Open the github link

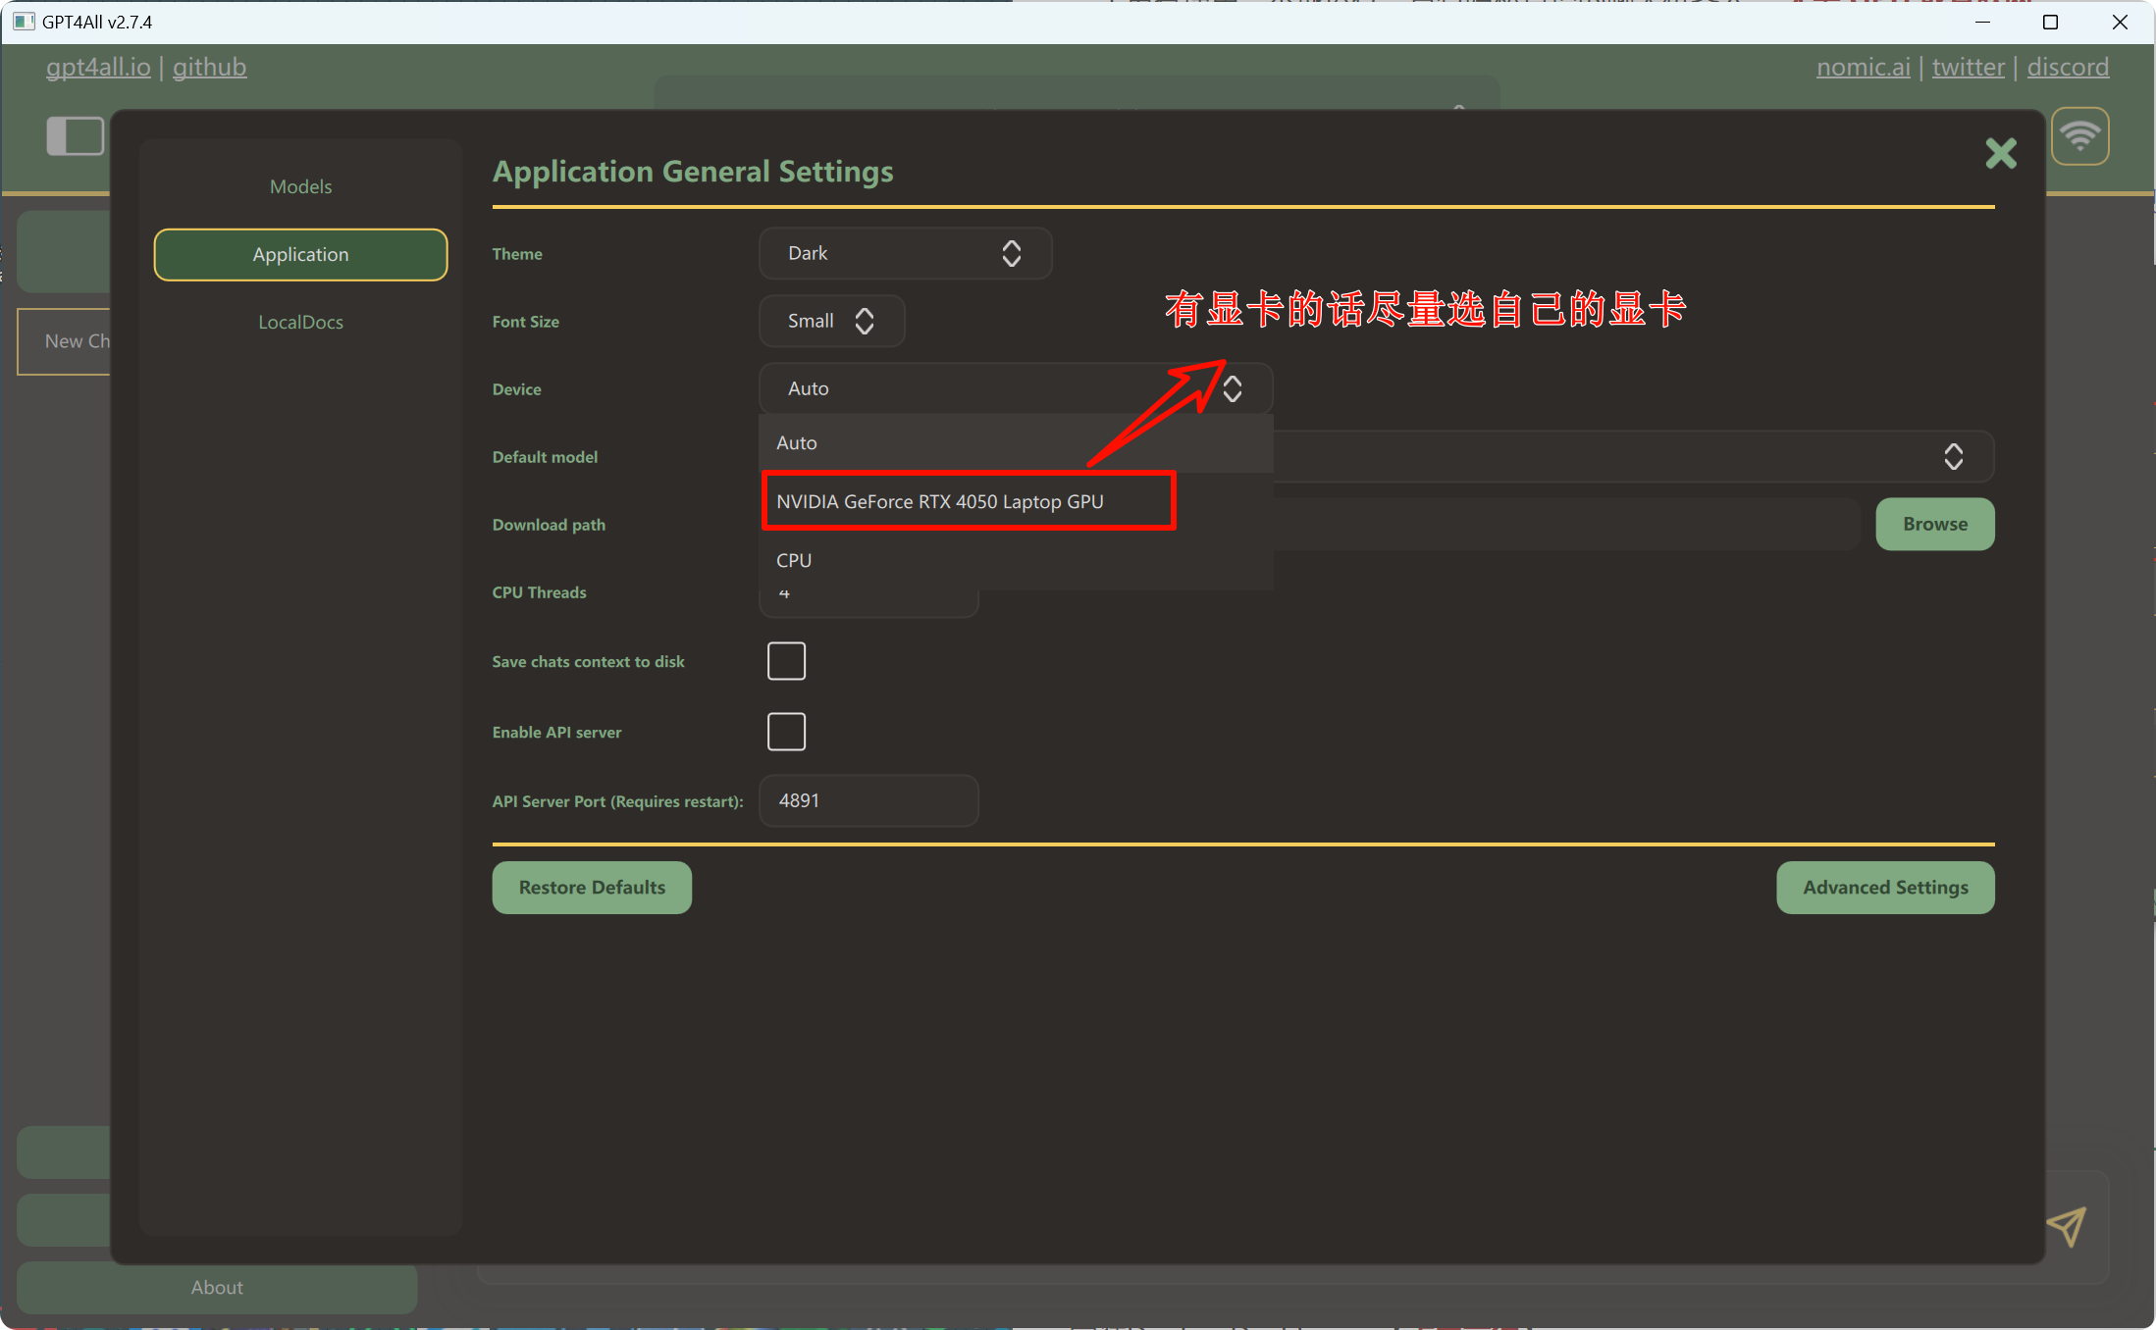coord(209,67)
